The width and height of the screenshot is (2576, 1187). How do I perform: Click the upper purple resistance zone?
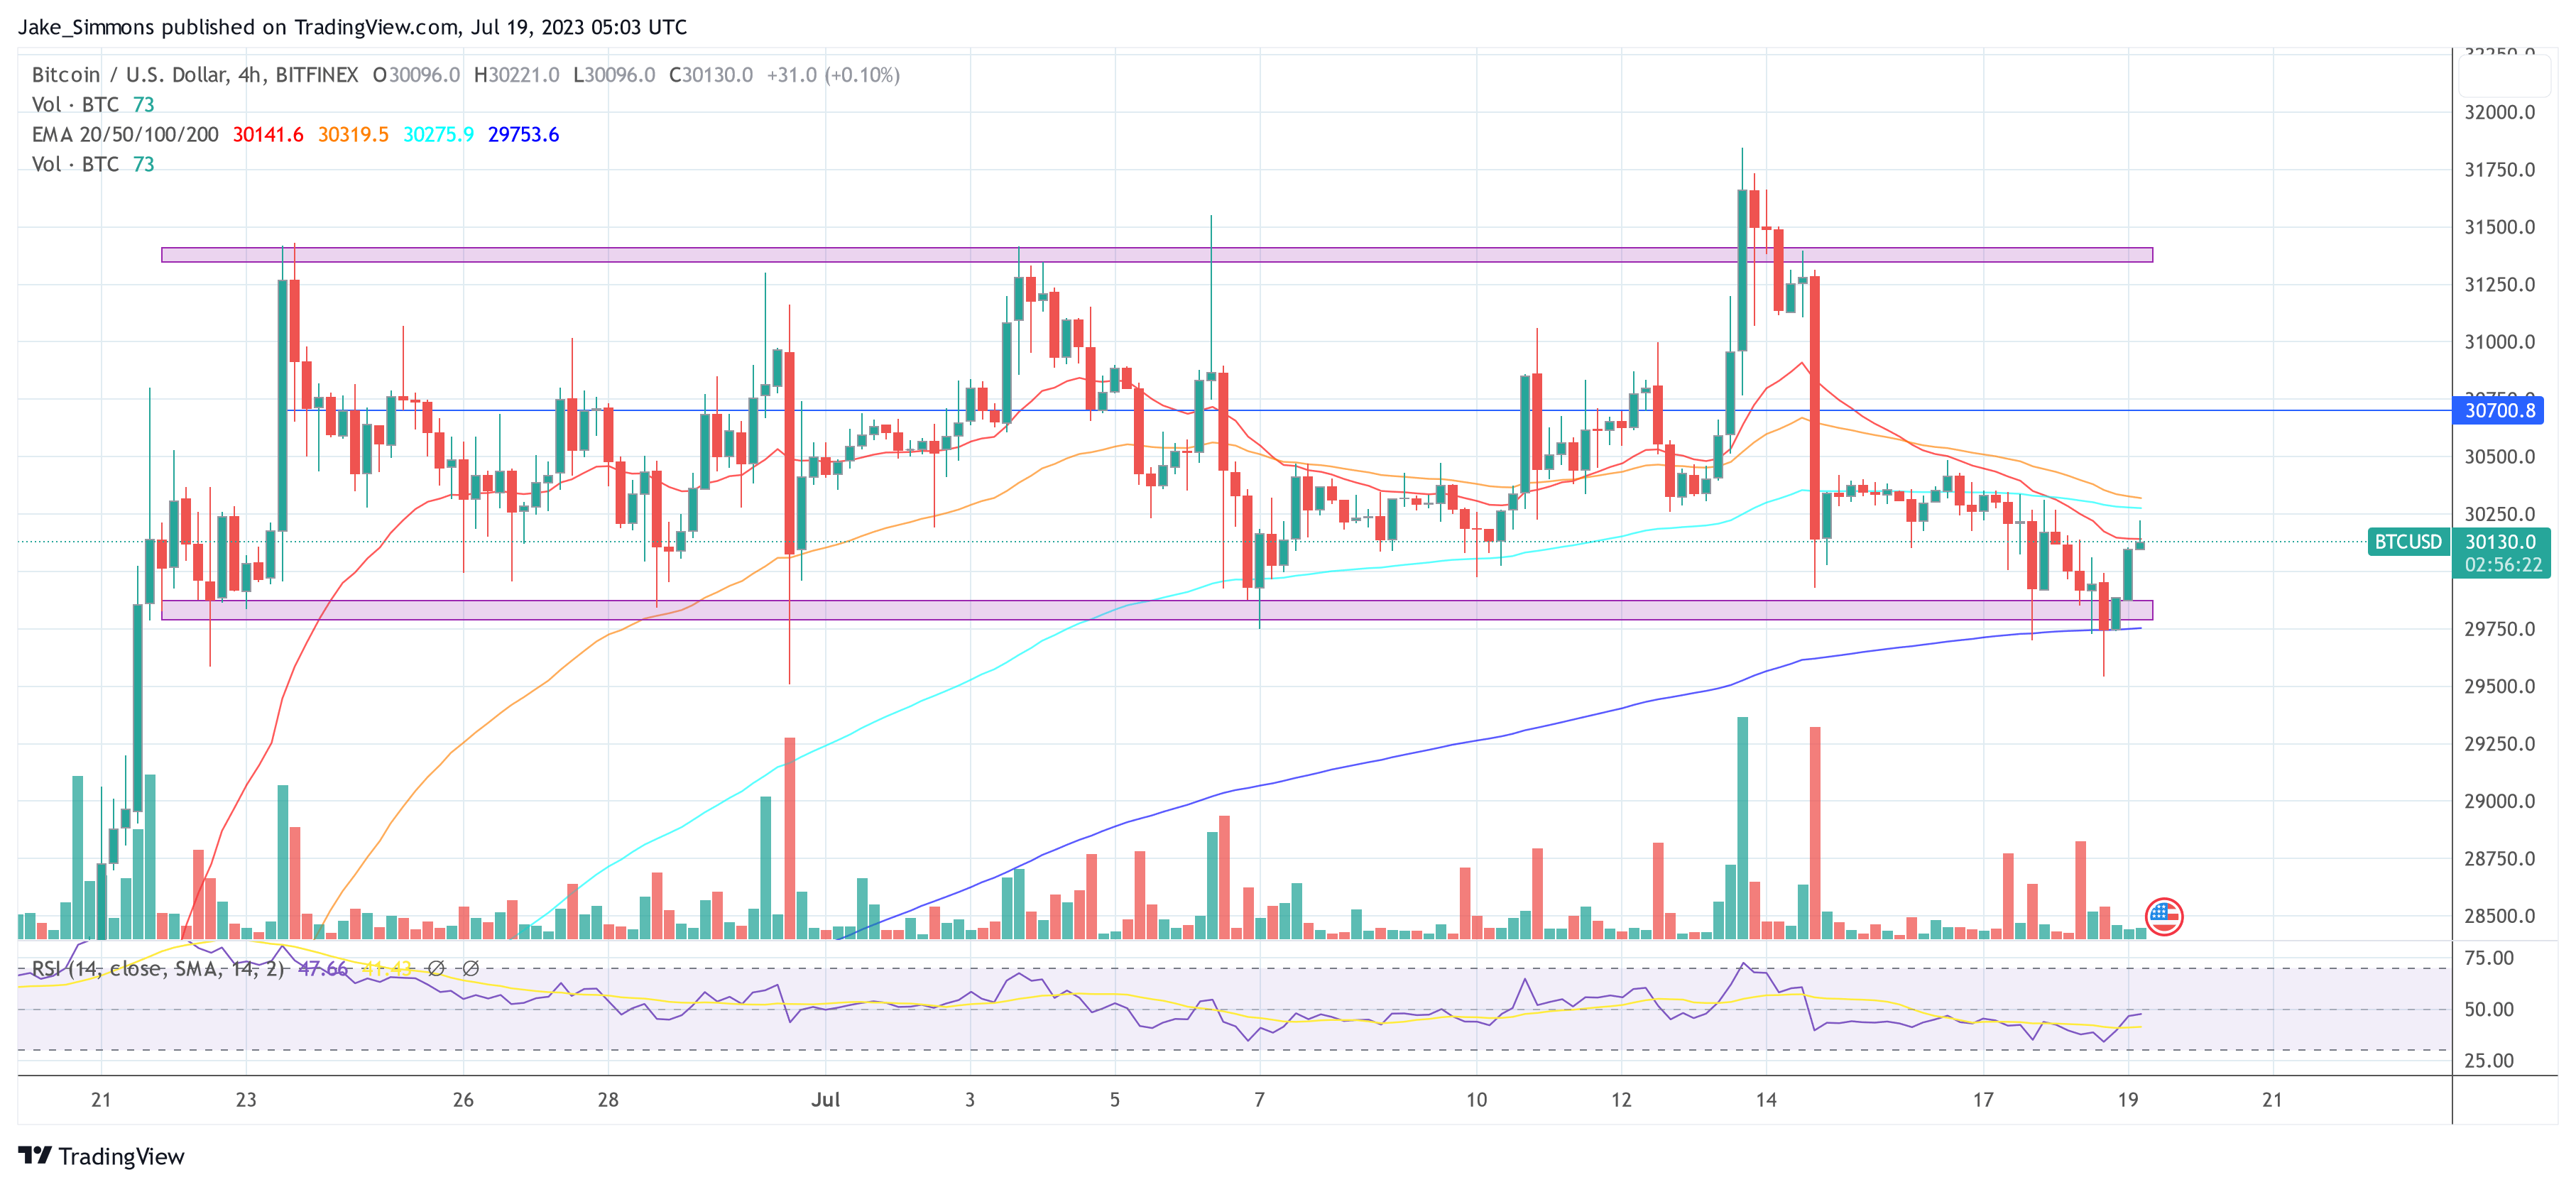[x=1157, y=255]
